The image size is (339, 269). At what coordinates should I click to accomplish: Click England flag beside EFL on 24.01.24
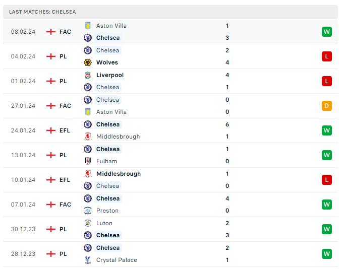click(51, 130)
